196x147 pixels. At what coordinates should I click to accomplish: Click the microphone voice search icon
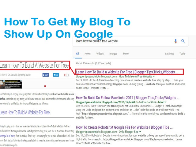pos(176,41)
